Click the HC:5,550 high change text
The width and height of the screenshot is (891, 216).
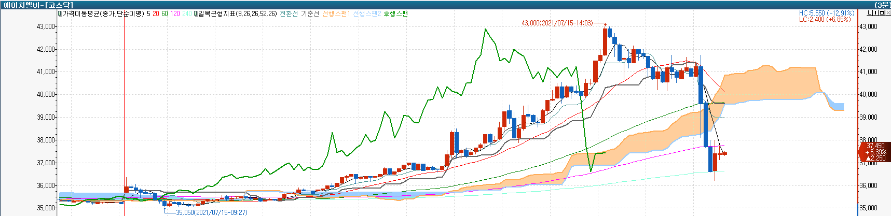(x=826, y=13)
